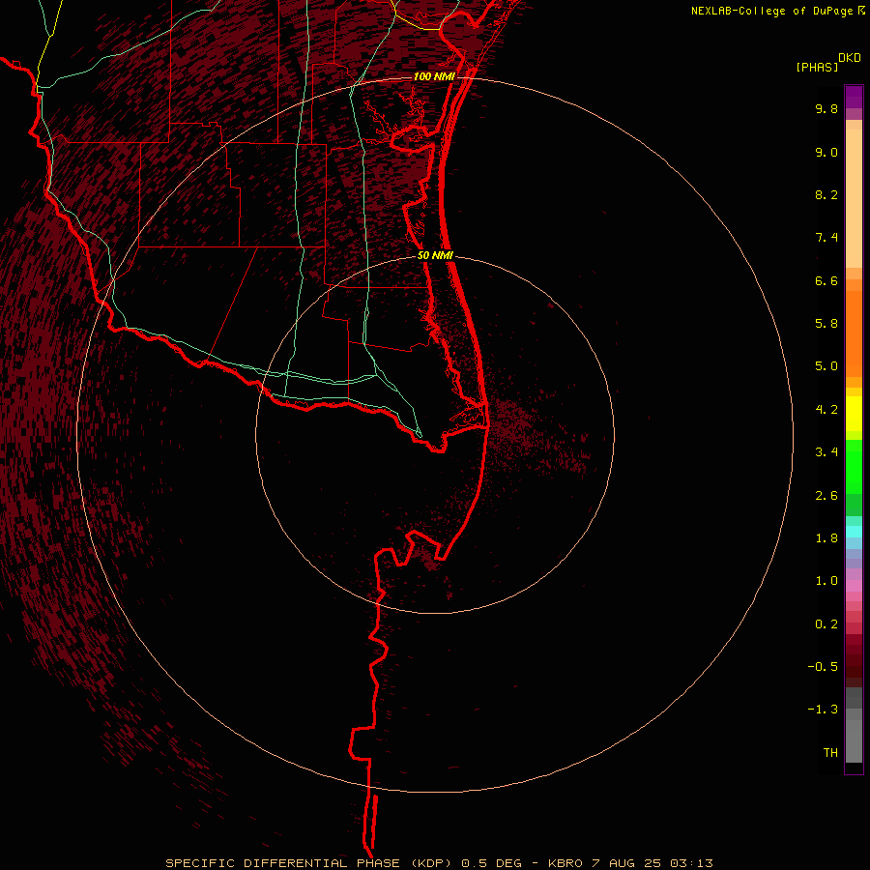Viewport: 870px width, 870px height.
Task: Click the 0.2 value on the color scale
Action: click(x=826, y=624)
